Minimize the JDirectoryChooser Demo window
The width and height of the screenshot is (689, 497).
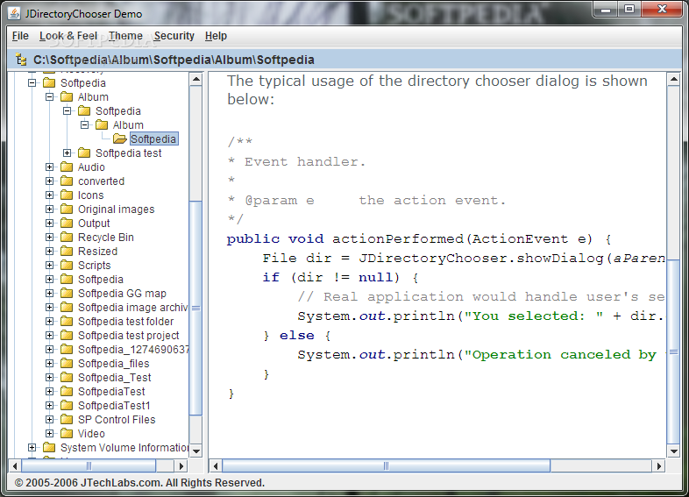click(606, 10)
